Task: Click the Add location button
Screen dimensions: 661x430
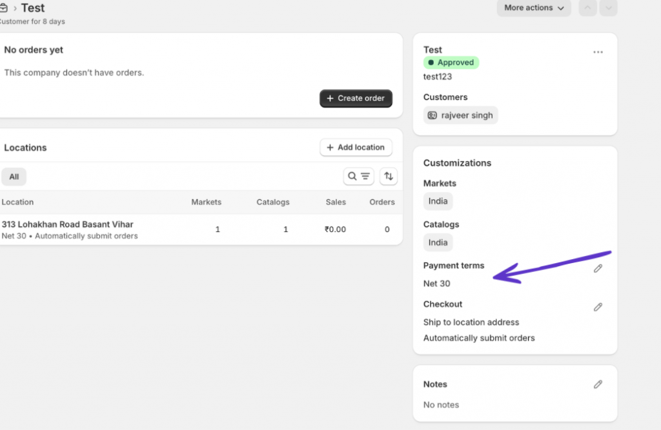Action: [356, 147]
